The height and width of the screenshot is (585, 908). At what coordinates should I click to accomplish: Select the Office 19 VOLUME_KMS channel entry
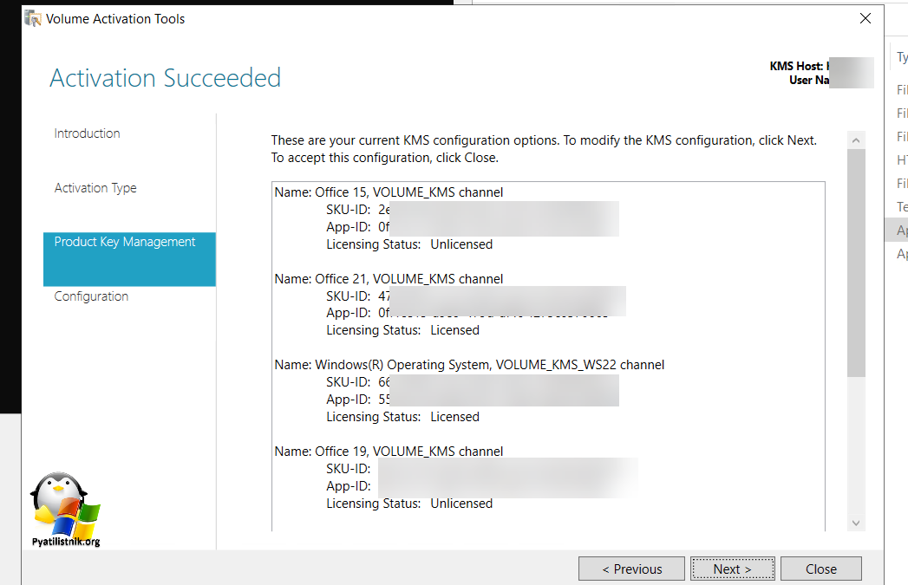[x=389, y=452]
